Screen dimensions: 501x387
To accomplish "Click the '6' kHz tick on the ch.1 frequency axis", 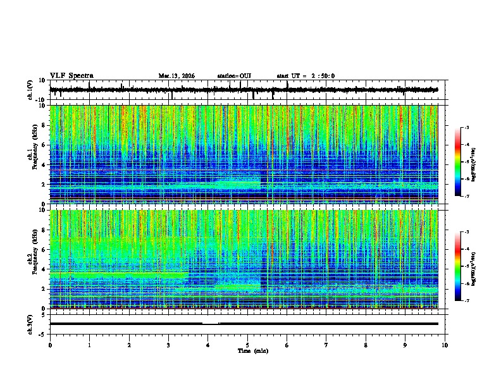I will [44, 145].
